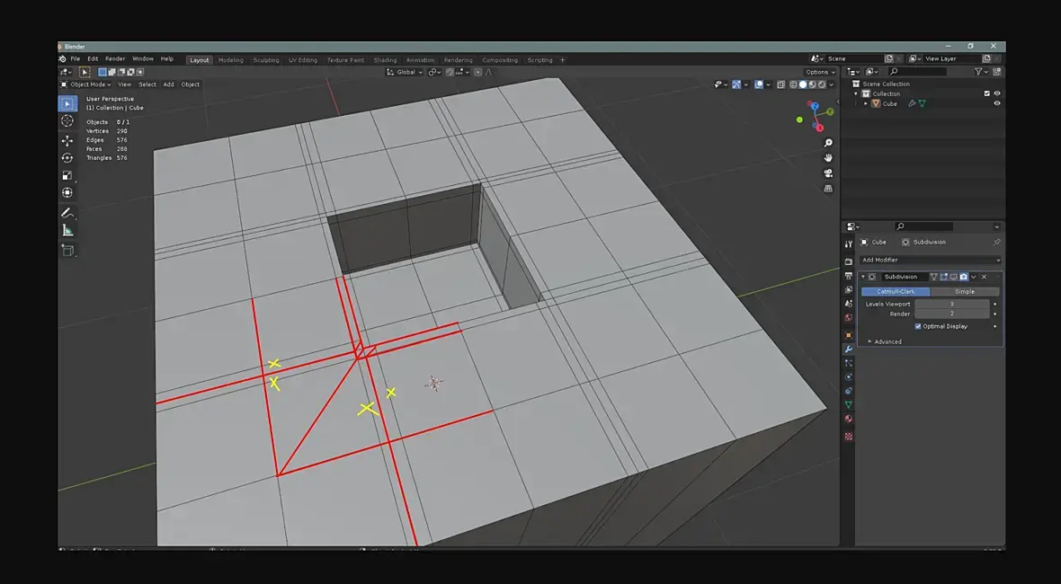Open the World properties tab
The height and width of the screenshot is (584, 1061).
pyautogui.click(x=849, y=318)
